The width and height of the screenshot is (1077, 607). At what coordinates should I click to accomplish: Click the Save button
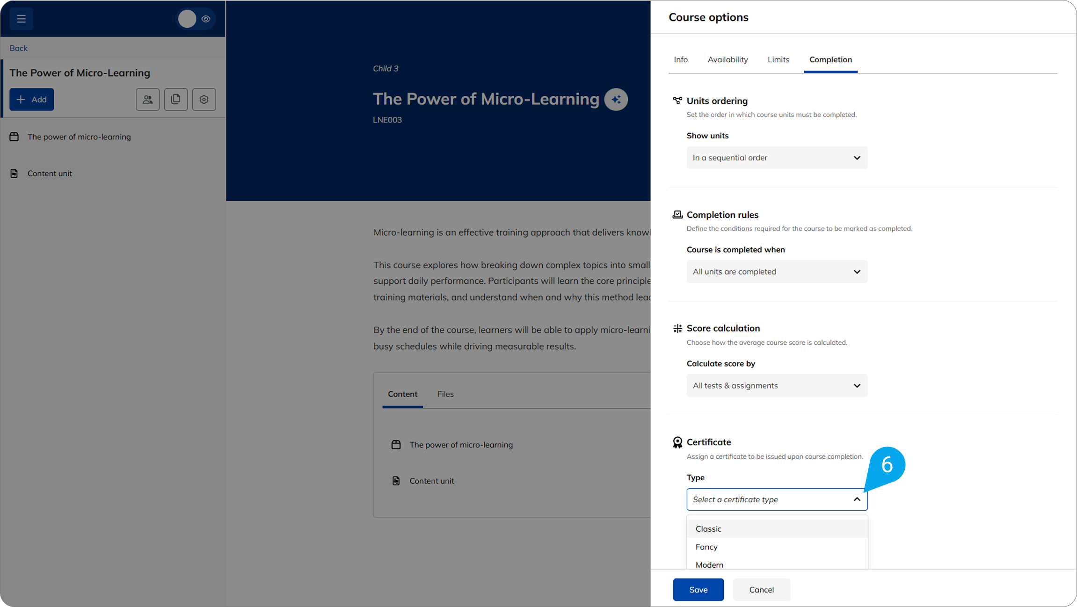point(698,589)
